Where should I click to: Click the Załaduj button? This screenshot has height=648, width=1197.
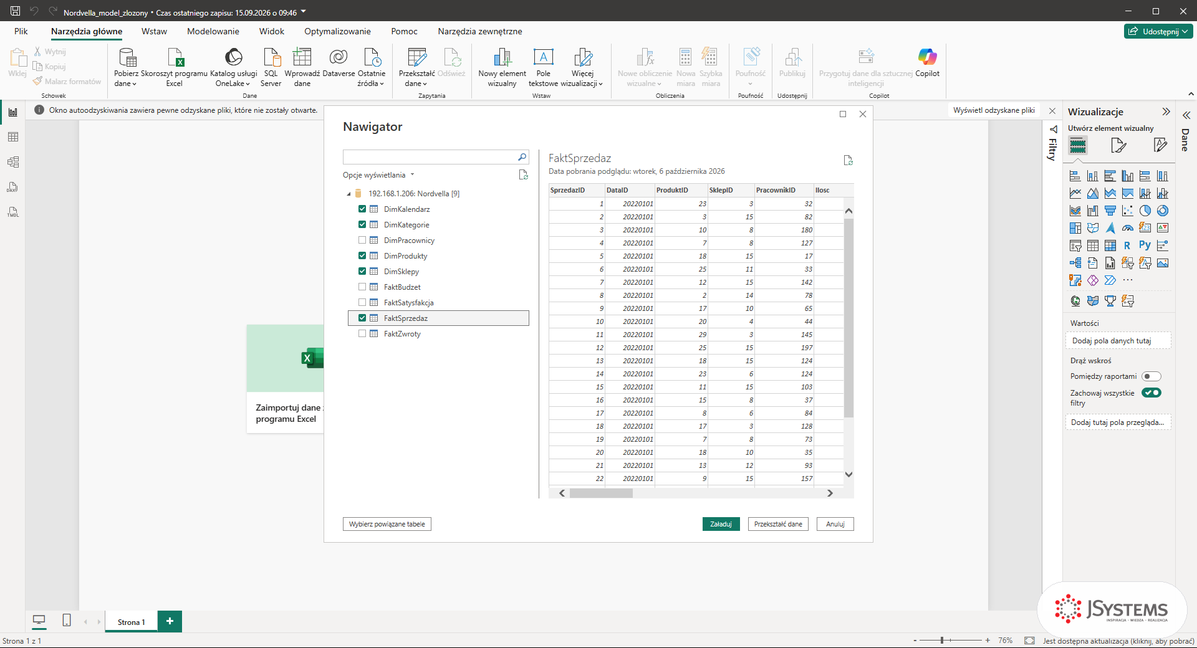(x=721, y=524)
